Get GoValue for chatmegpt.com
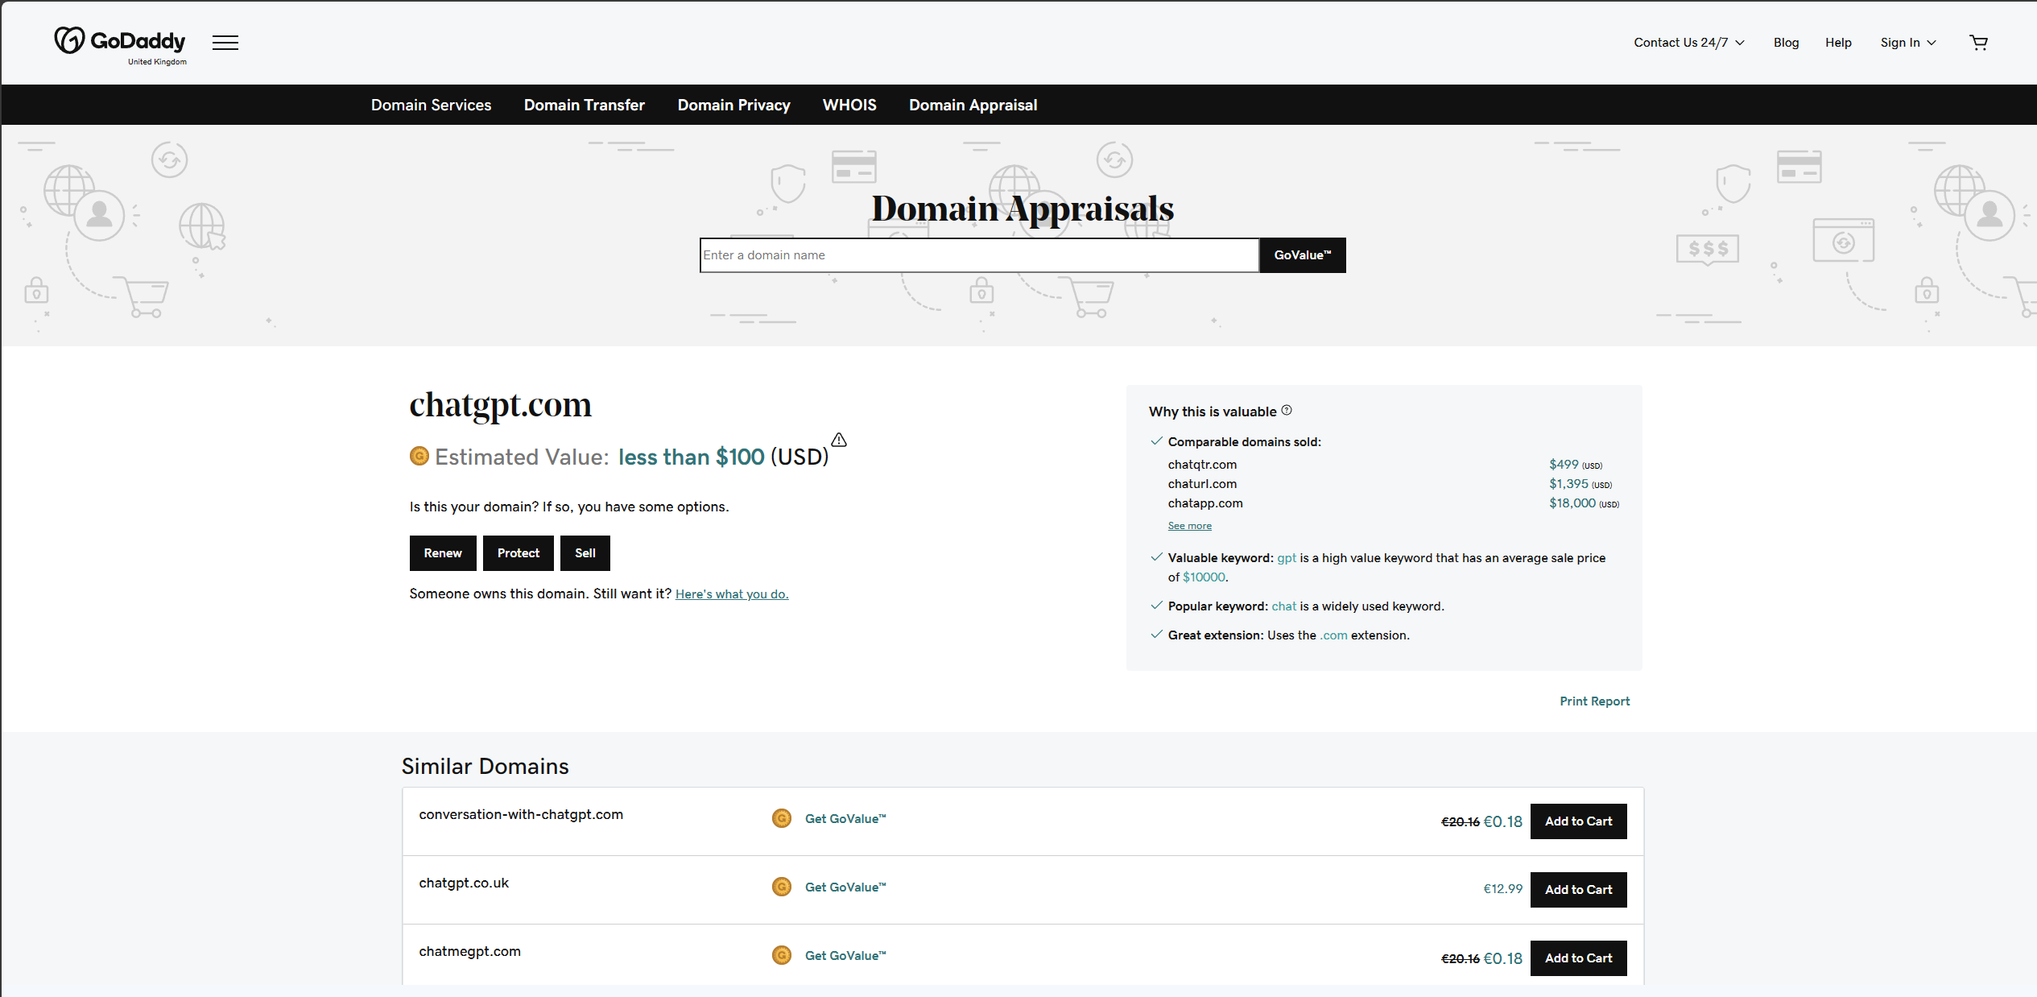 (845, 956)
